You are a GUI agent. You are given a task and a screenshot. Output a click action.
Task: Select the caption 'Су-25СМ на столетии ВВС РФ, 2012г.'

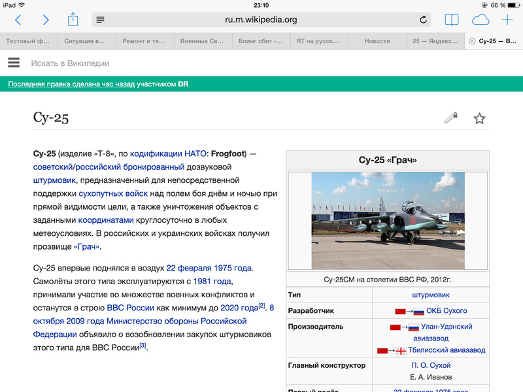pos(388,280)
